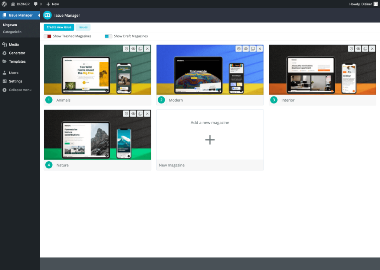This screenshot has height=270, width=380.
Task: Open the New content dropdown in admin bar
Action: tap(53, 4)
